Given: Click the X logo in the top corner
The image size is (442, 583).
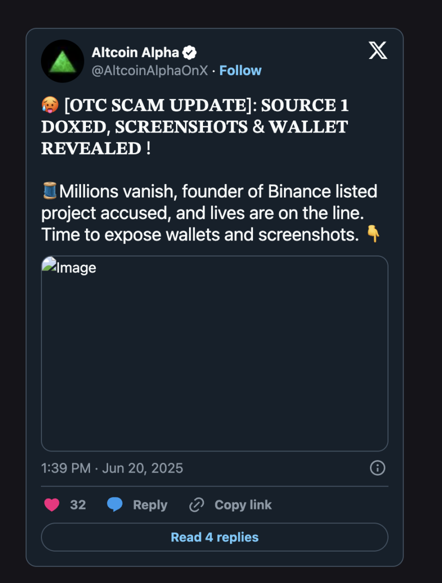Looking at the screenshot, I should point(377,50).
